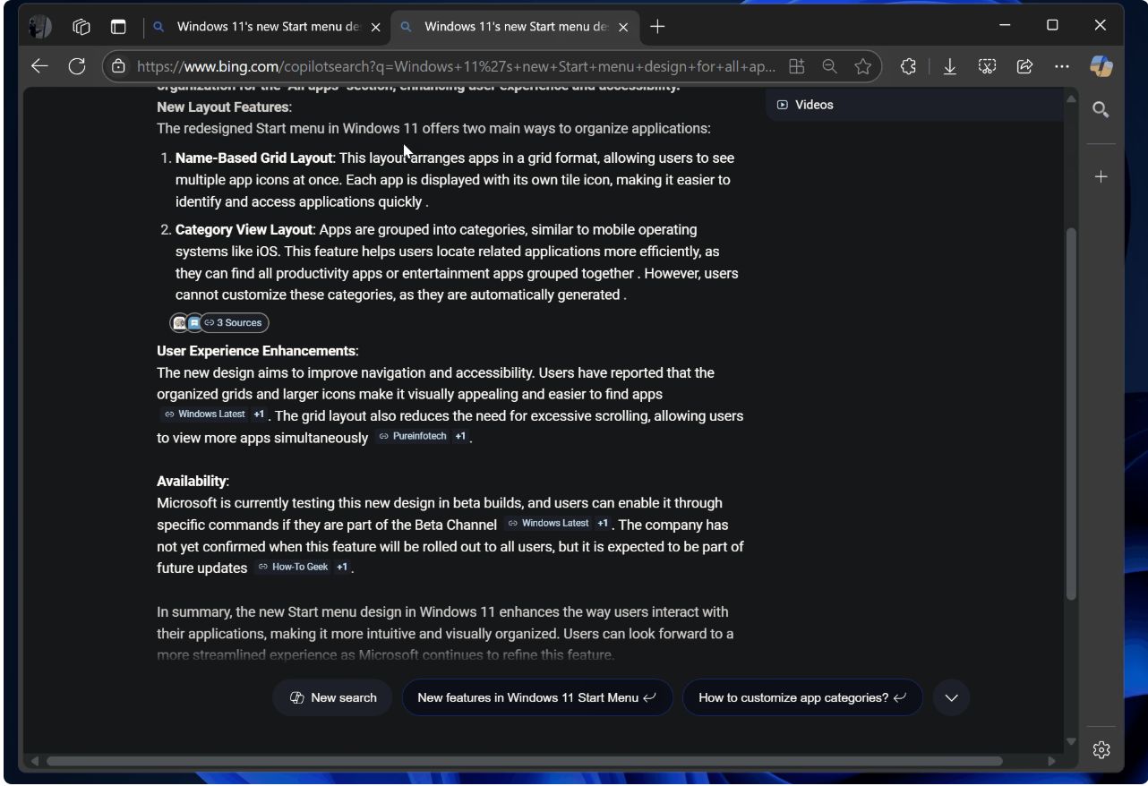Refresh the current page
The height and width of the screenshot is (786, 1148).
click(x=77, y=66)
